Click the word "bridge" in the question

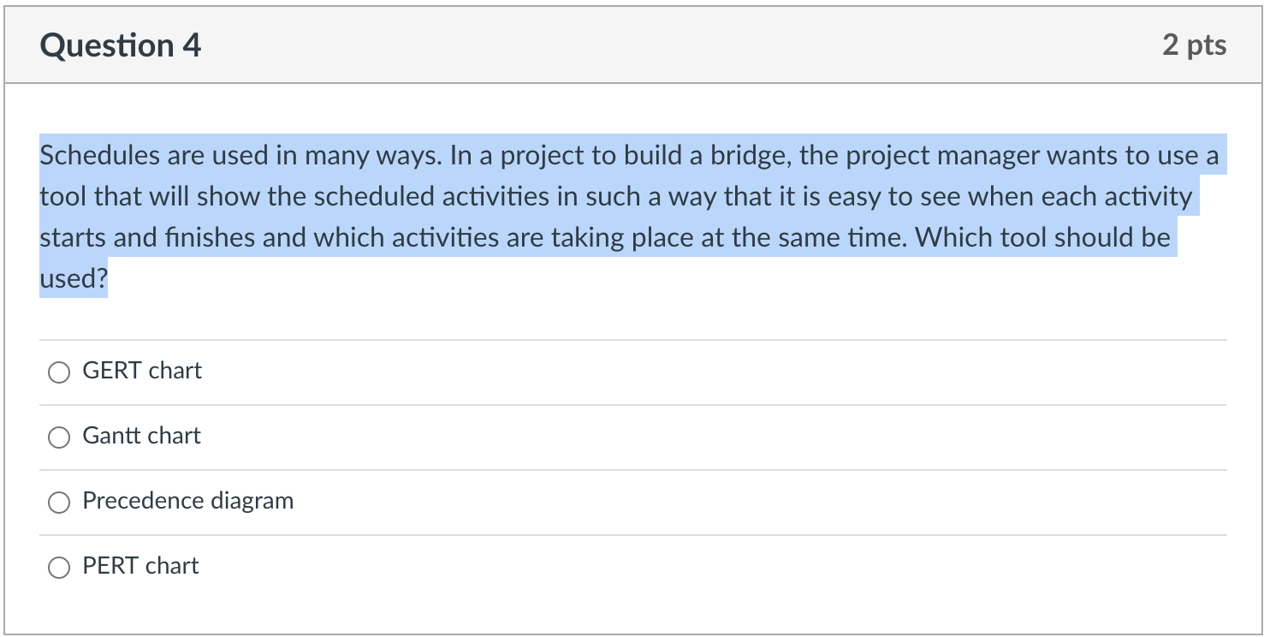pyautogui.click(x=742, y=156)
